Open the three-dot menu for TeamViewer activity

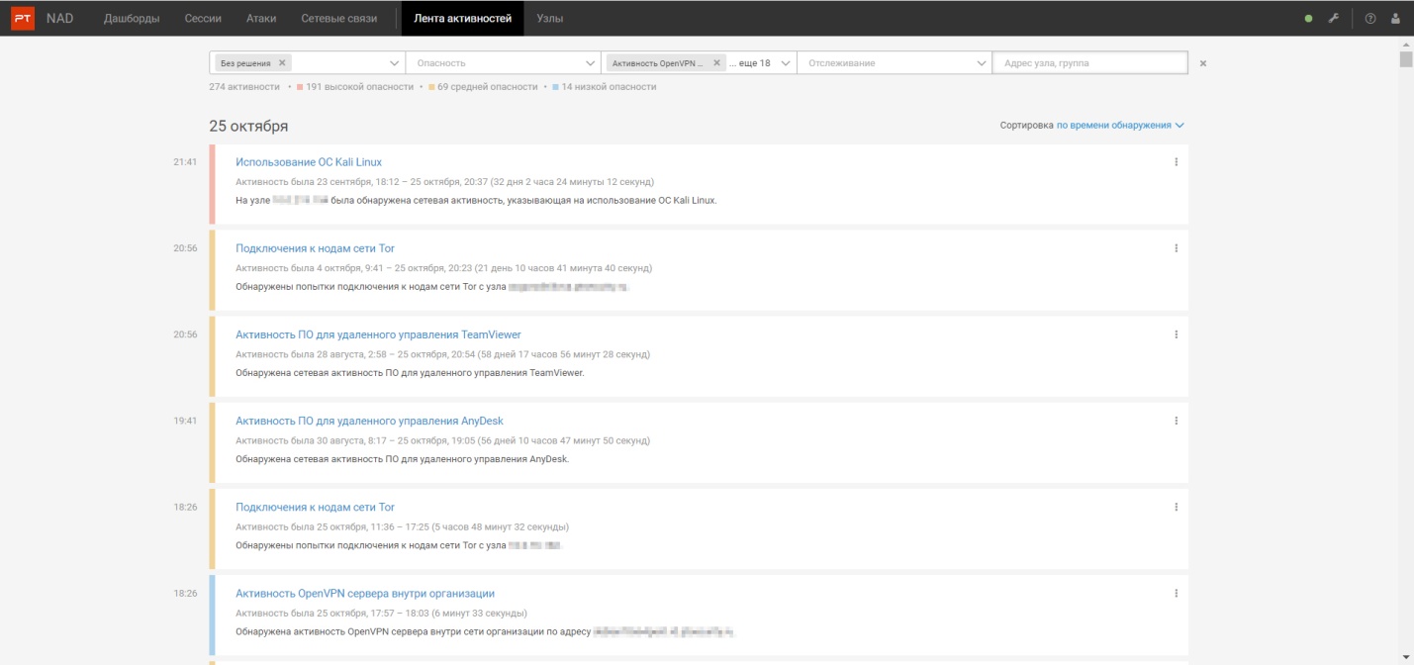[1176, 334]
